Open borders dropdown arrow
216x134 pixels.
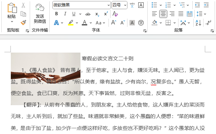point(174,23)
